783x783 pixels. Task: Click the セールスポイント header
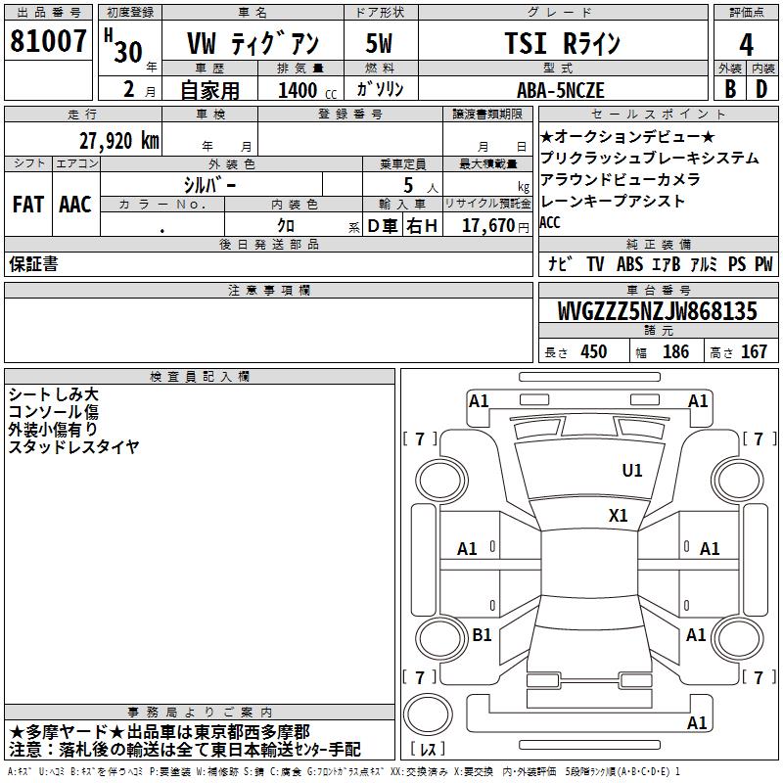(659, 115)
